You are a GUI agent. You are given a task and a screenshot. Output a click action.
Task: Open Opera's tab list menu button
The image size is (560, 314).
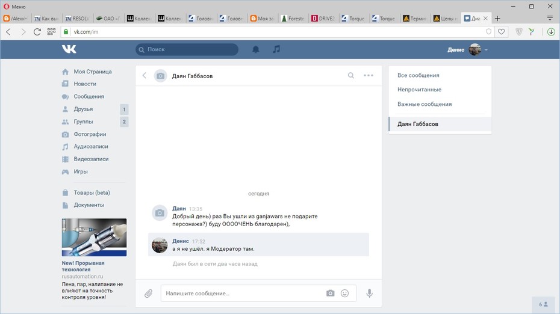coord(550,18)
